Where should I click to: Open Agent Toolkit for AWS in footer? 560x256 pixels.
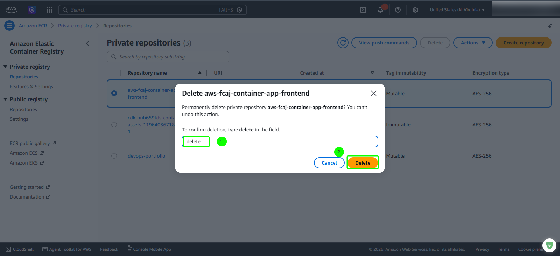coord(67,249)
